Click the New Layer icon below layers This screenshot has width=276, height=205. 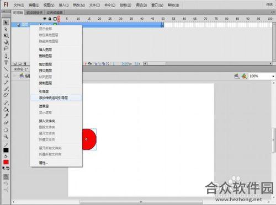tap(15, 63)
